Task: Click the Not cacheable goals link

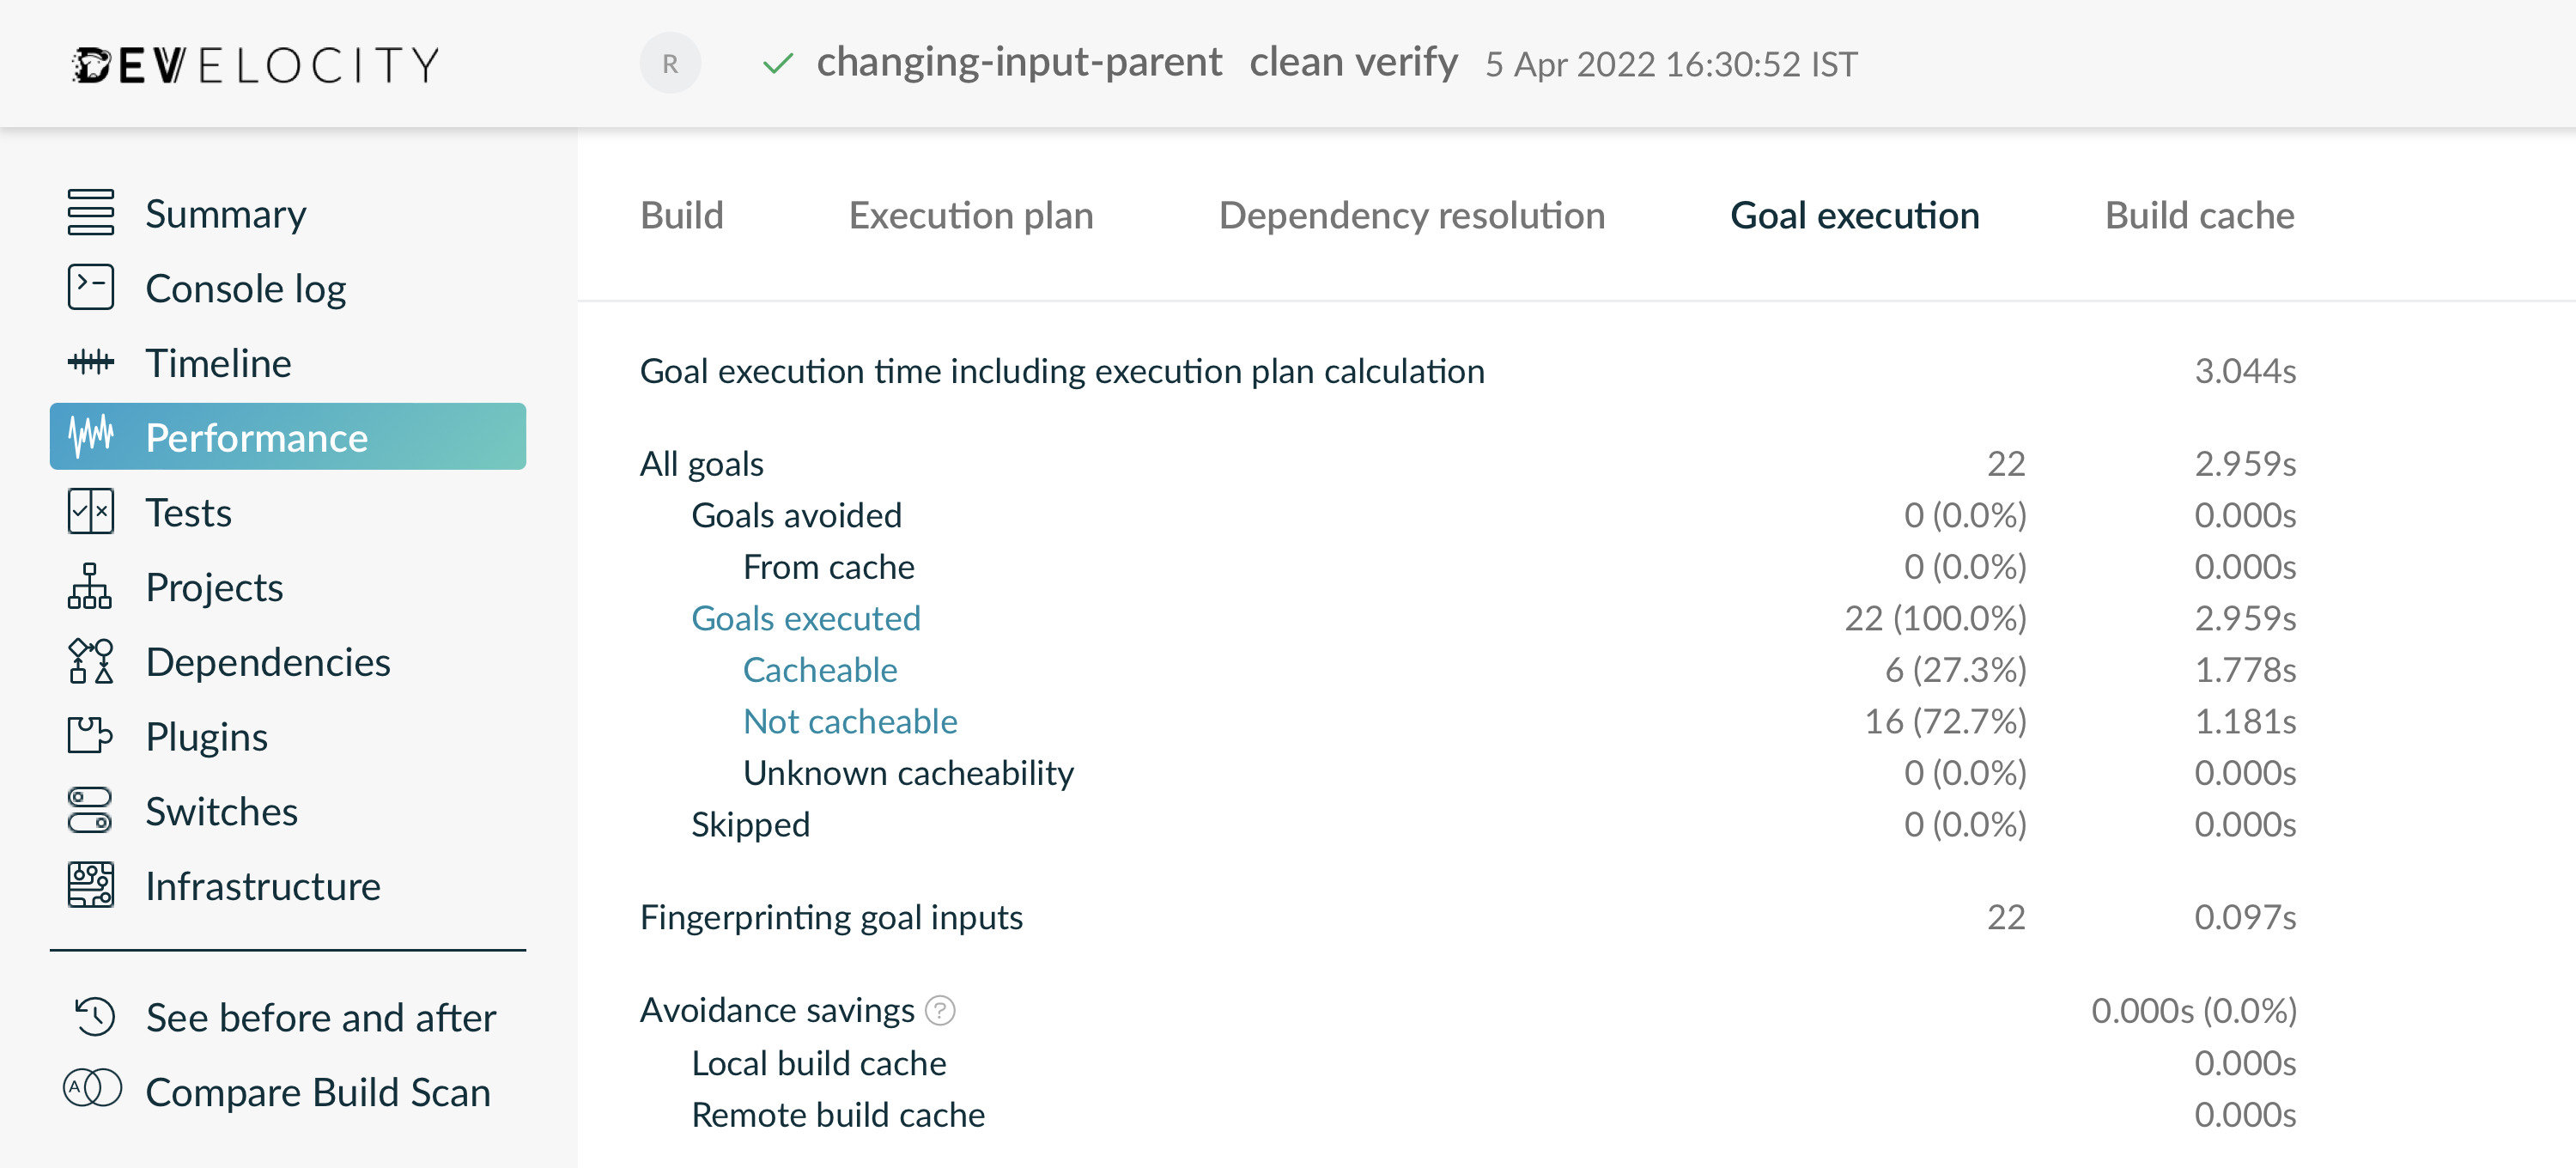Action: (x=849, y=720)
